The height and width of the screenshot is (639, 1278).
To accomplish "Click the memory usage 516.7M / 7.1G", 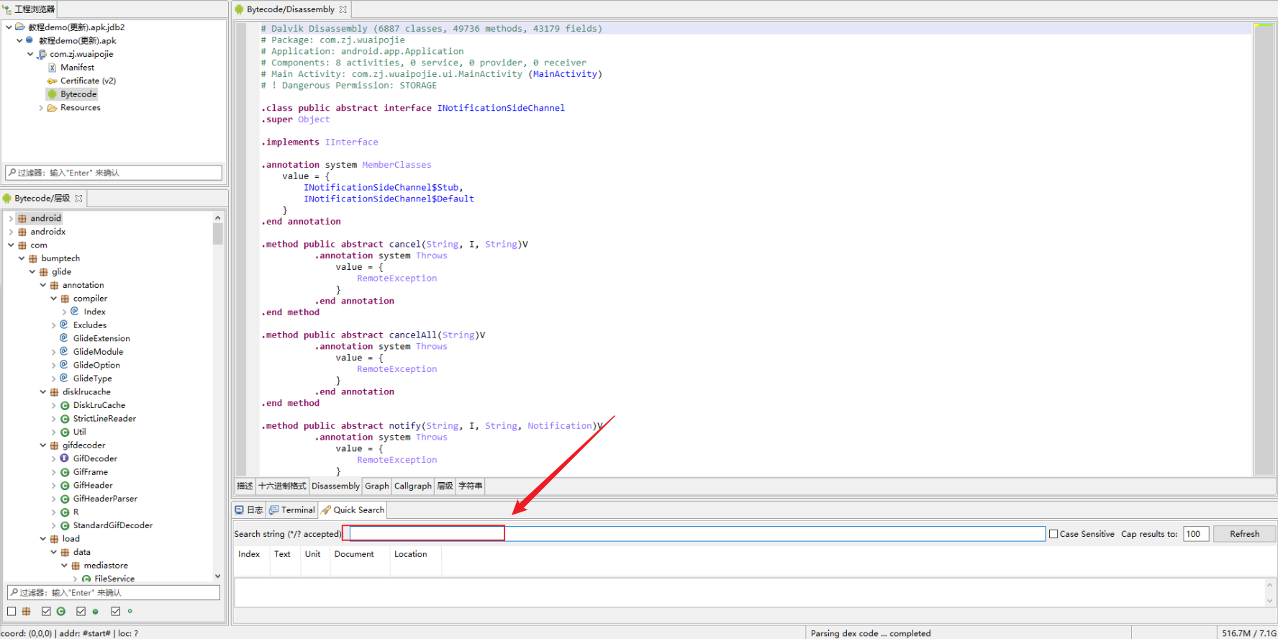I will (x=1248, y=633).
